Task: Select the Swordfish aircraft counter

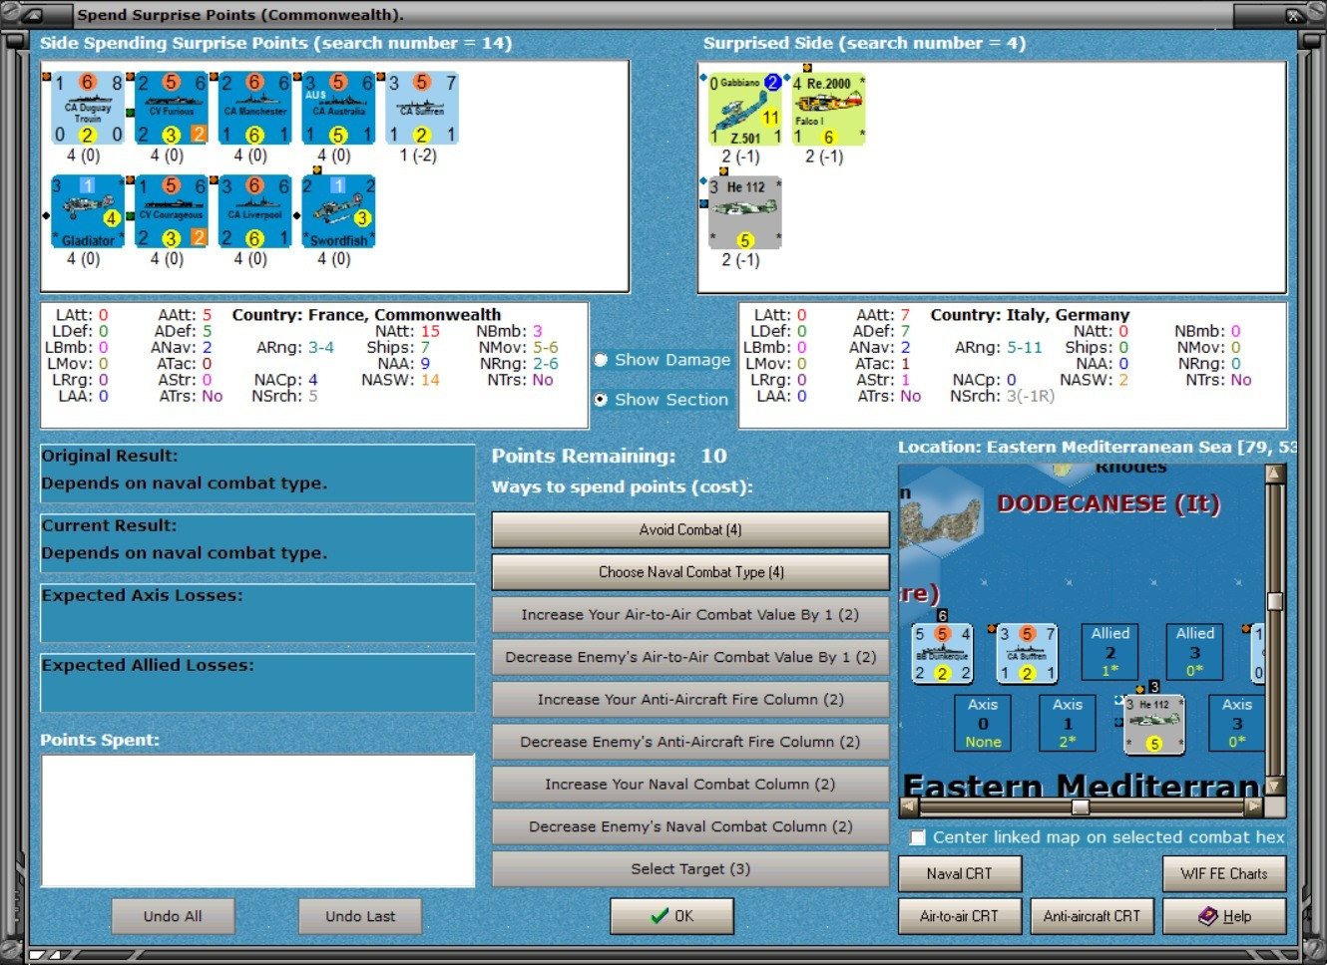Action: tap(339, 211)
